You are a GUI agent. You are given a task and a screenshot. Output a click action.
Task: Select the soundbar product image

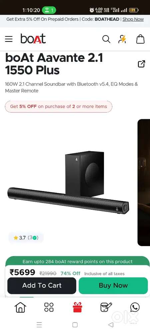coord(68,183)
